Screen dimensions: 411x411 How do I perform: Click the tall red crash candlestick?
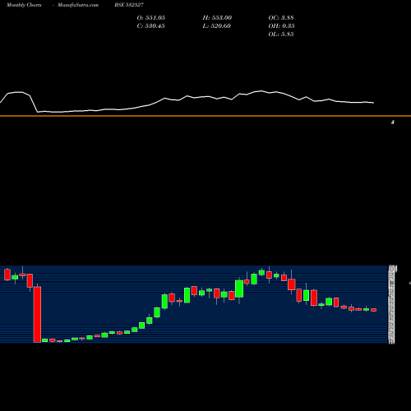click(37, 314)
